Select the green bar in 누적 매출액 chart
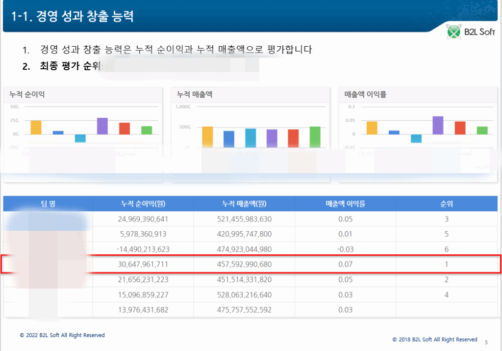 (315, 137)
